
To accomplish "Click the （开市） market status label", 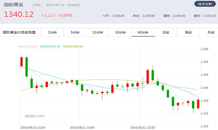I will (37, 5).
